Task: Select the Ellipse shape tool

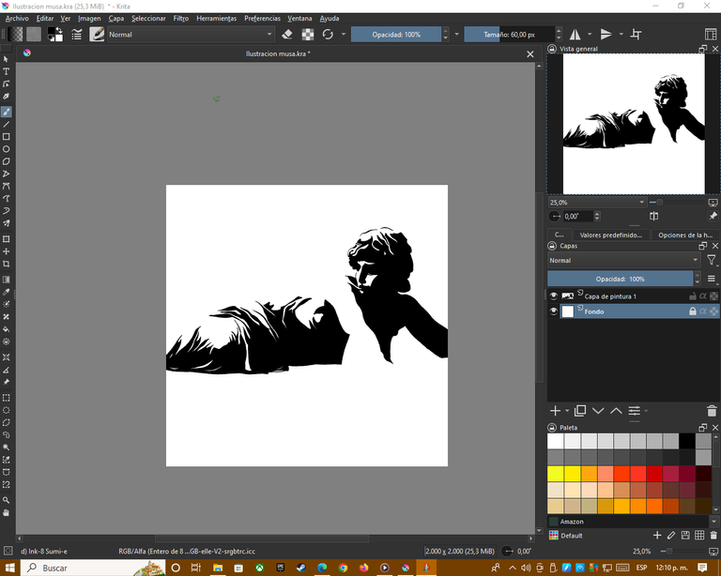Action: click(7, 149)
